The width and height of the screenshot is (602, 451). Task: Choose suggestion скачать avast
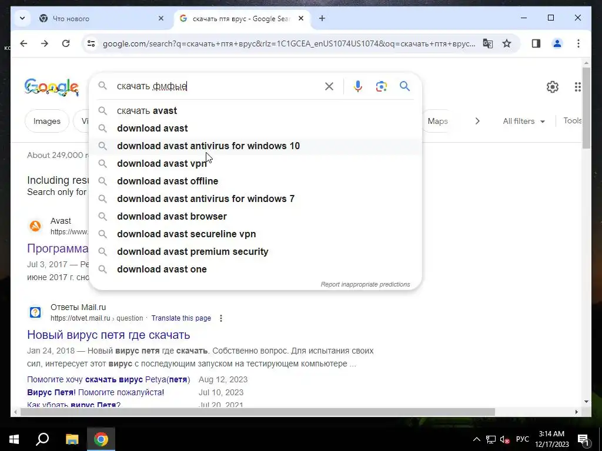click(255, 111)
